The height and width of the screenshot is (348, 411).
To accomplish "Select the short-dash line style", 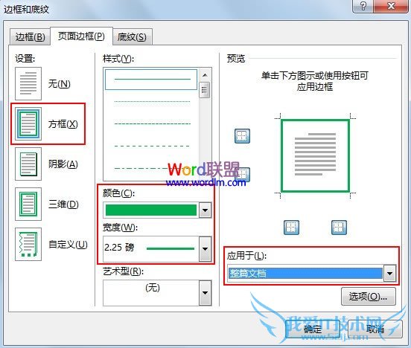I will (152, 123).
